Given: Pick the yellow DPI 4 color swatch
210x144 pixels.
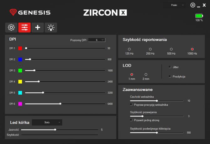Looking at the screenshot, I should pyautogui.click(x=20, y=82).
